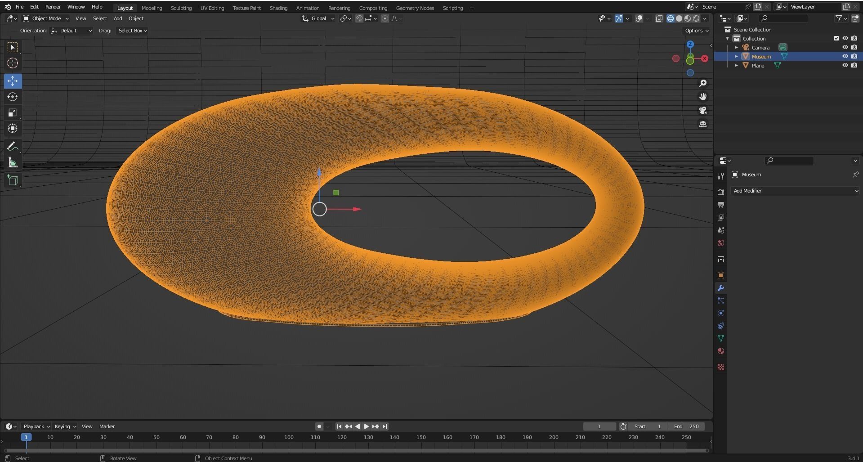Image resolution: width=863 pixels, height=462 pixels.
Task: Open the Orientation Default dropdown
Action: 72,31
